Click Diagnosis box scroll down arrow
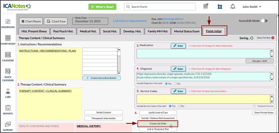Viewport: 279px width, 133px height. point(272,79)
